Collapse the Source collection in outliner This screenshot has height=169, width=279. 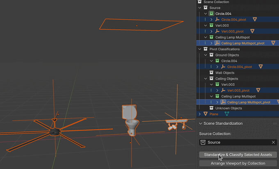(200, 8)
